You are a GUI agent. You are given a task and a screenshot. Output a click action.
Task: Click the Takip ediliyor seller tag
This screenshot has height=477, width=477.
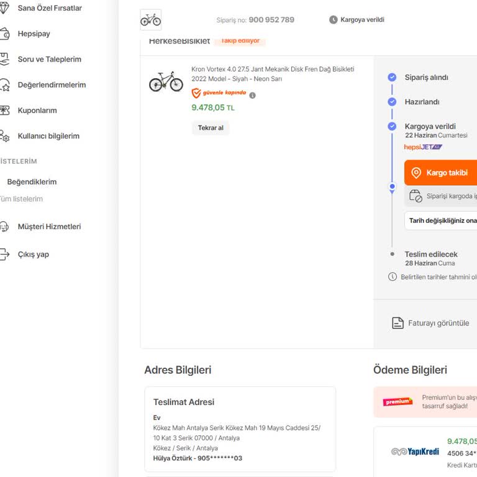coord(240,40)
